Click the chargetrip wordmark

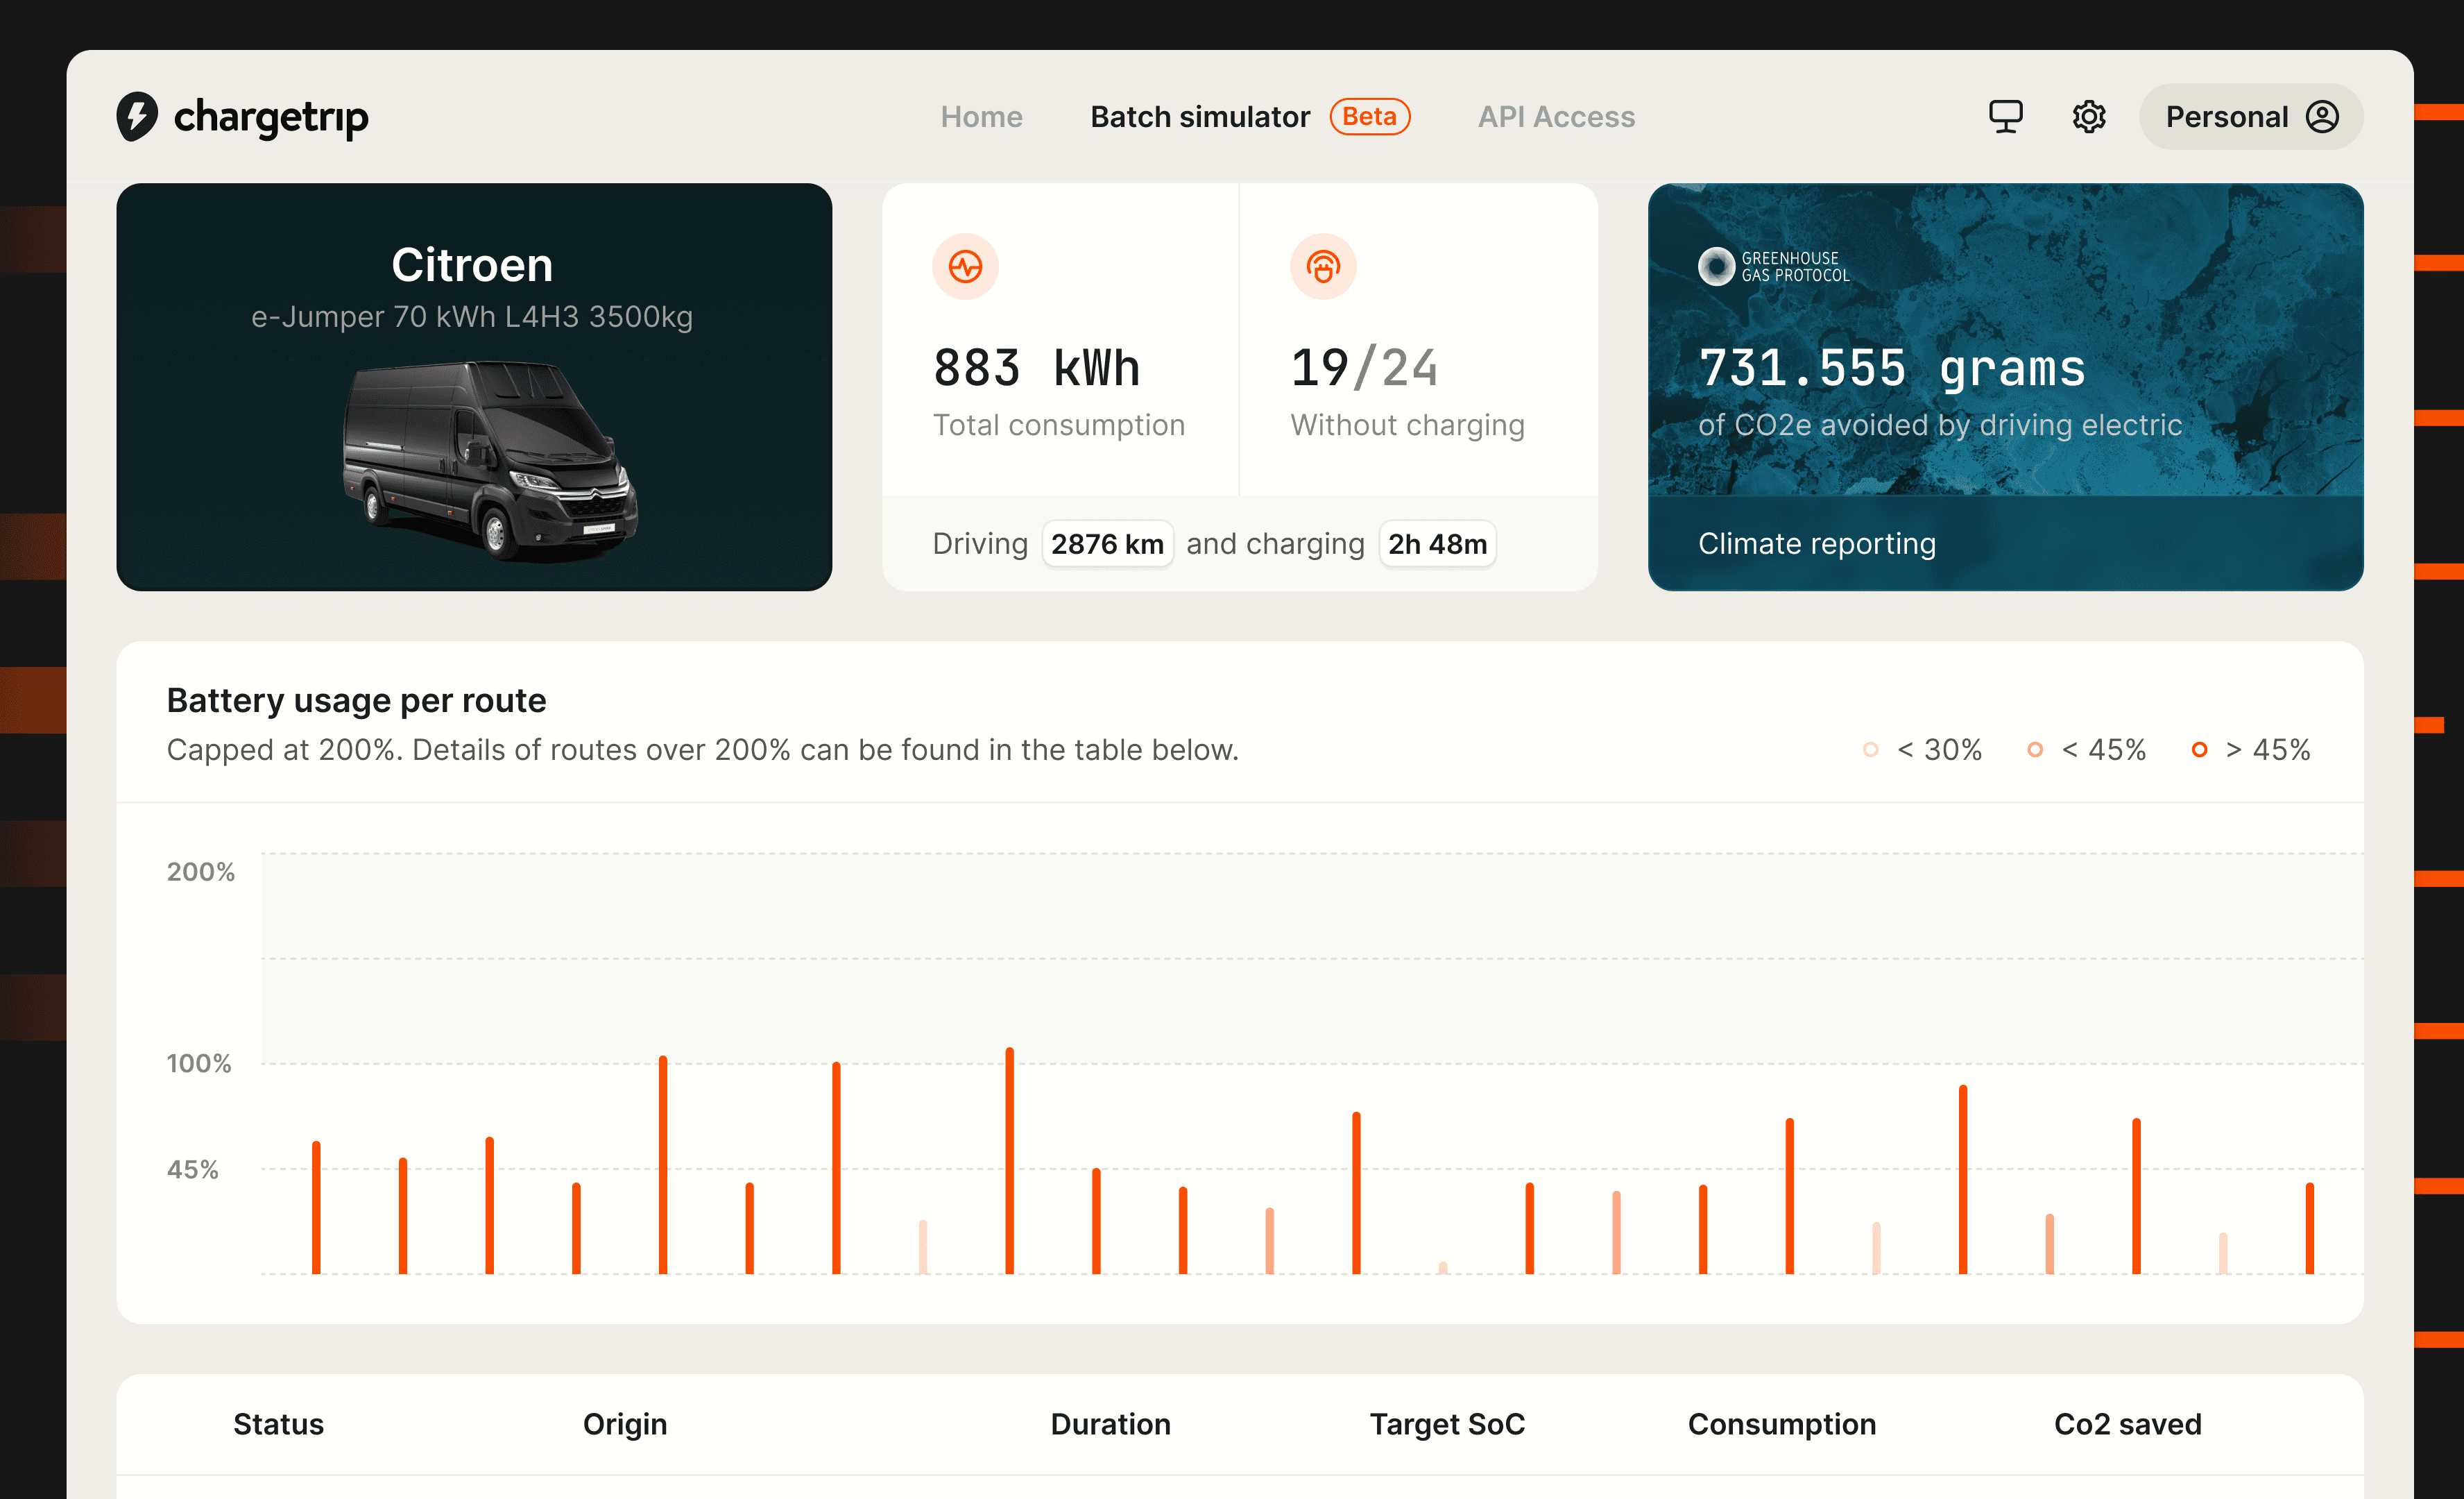(271, 118)
